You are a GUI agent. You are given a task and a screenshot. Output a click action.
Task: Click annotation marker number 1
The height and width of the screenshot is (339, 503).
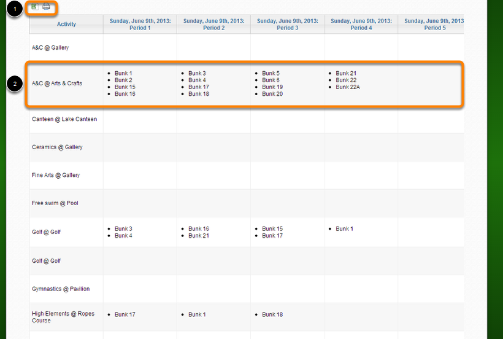15,9
